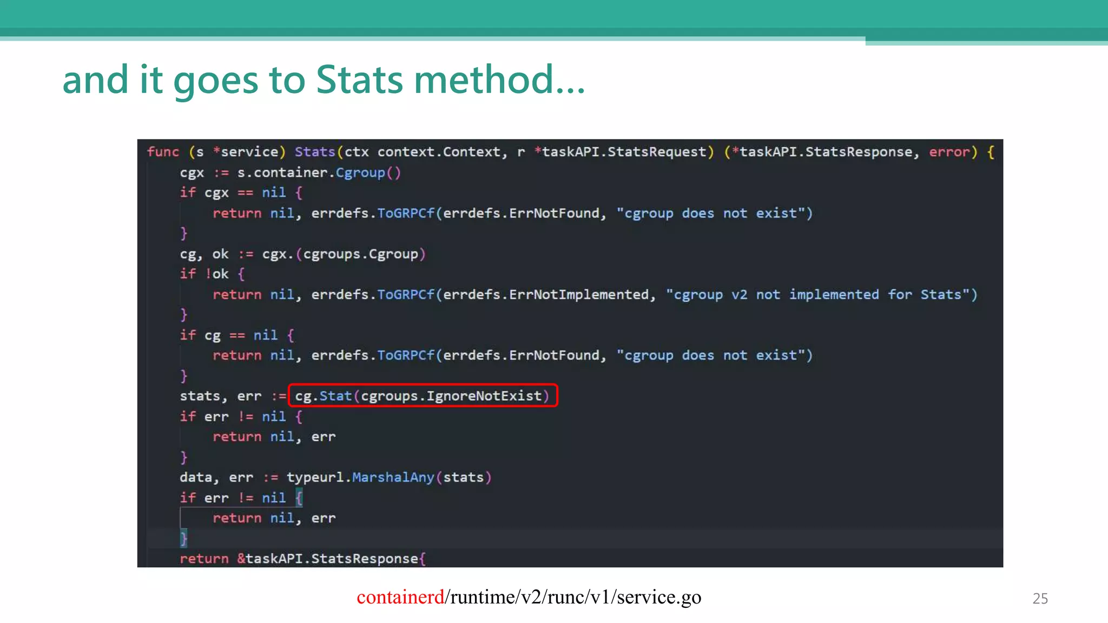Click the highlighted 'cg.Stat(cgroups.IgnoreNotExist)' call
Screen dimensions: 1108x623
[423, 396]
